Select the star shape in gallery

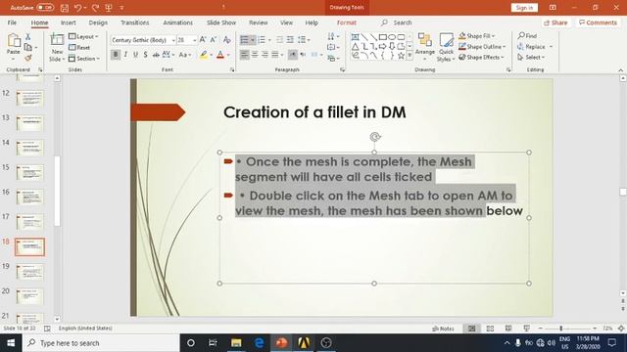click(x=401, y=57)
